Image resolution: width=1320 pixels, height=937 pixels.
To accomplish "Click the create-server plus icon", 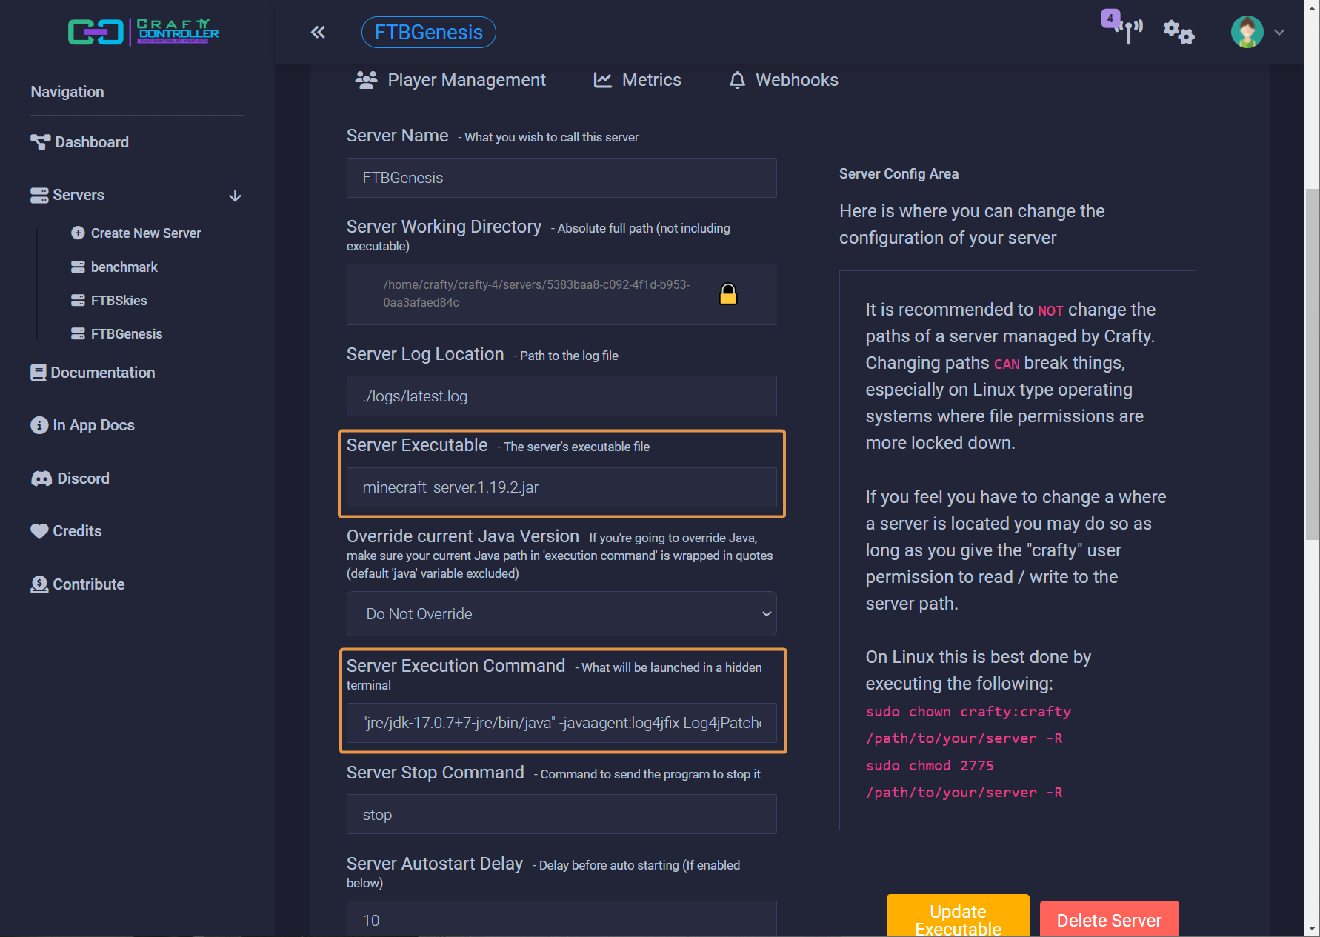I will 78,233.
